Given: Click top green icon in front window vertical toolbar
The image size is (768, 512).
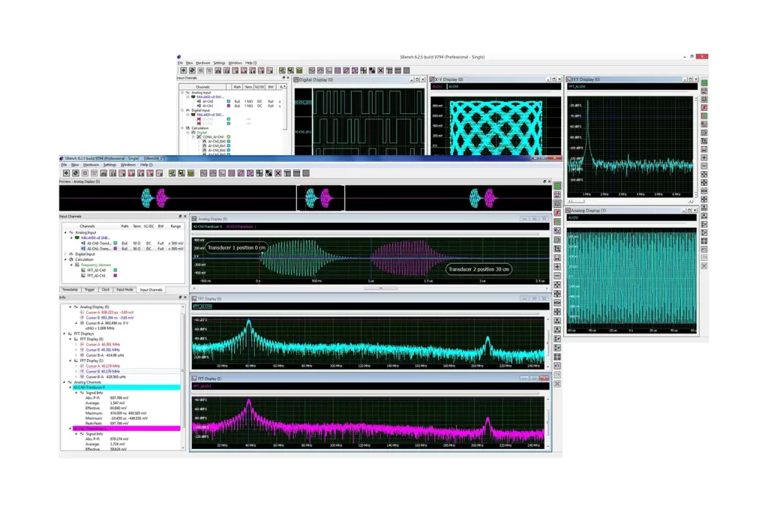Looking at the screenshot, I should (x=557, y=186).
